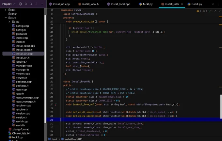
Task: Open index.h in project tree
Action: click(x=18, y=42)
